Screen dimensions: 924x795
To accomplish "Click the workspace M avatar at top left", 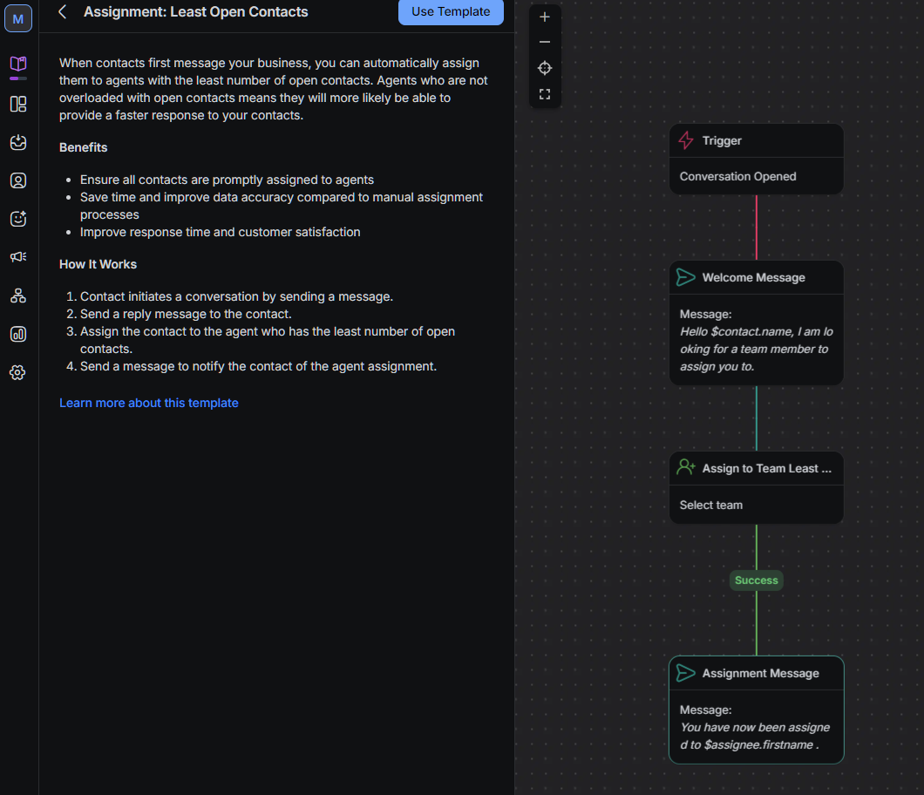I will pos(18,18).
